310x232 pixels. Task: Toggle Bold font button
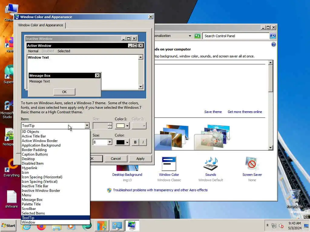click(135, 142)
